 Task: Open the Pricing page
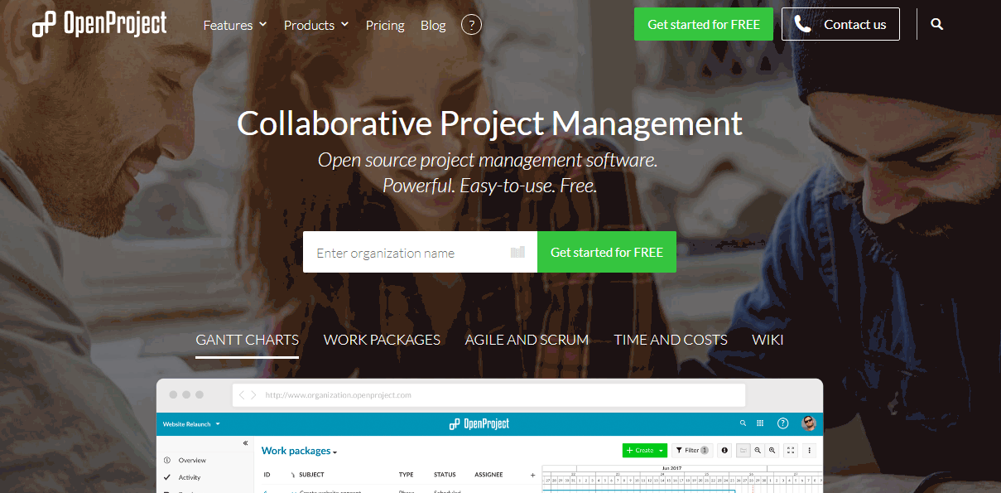tap(385, 25)
